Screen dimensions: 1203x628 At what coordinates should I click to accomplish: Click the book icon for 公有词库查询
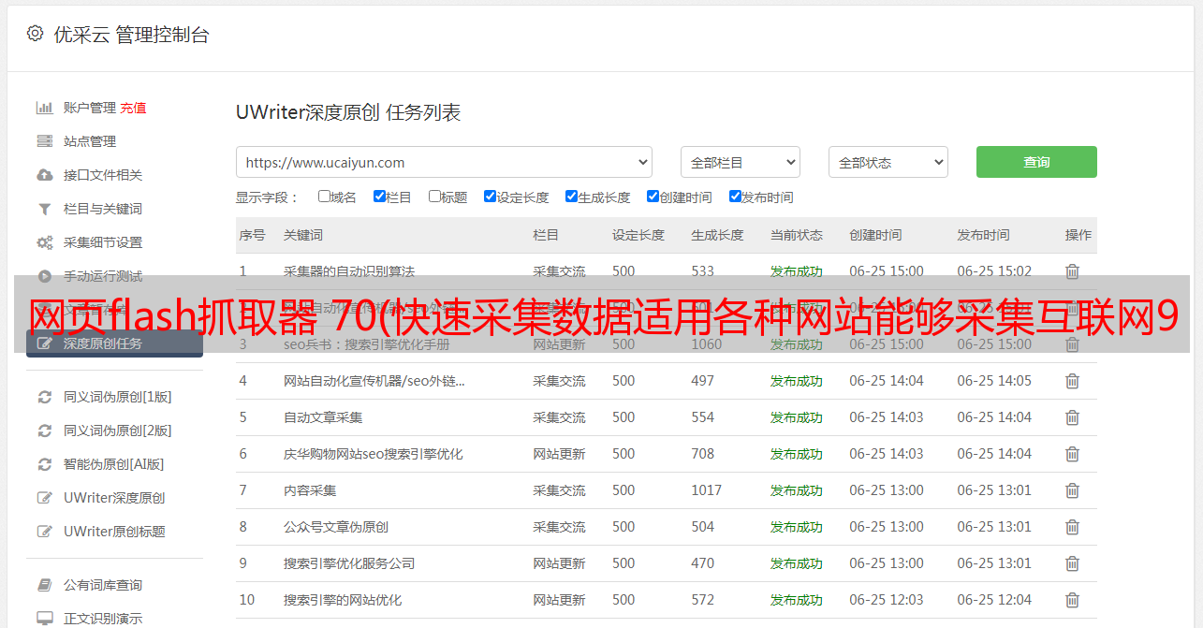(44, 585)
